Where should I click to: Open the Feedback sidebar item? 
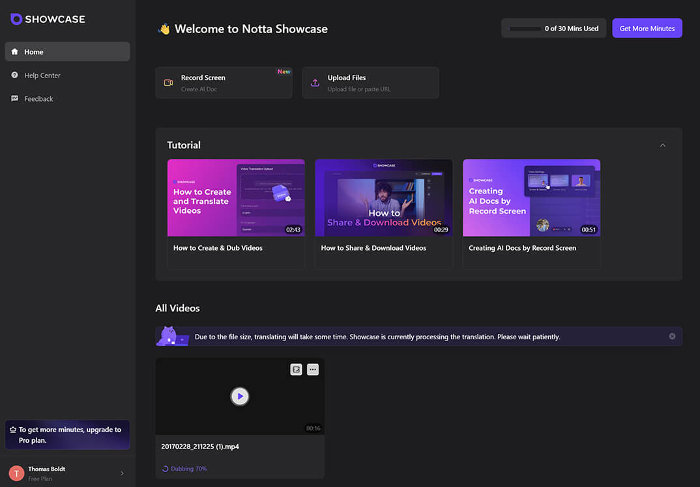(x=67, y=98)
